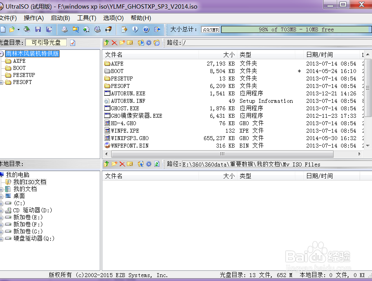Select the 雨林木风装机特供版 root node
This screenshot has width=372, height=281.
pos(32,54)
